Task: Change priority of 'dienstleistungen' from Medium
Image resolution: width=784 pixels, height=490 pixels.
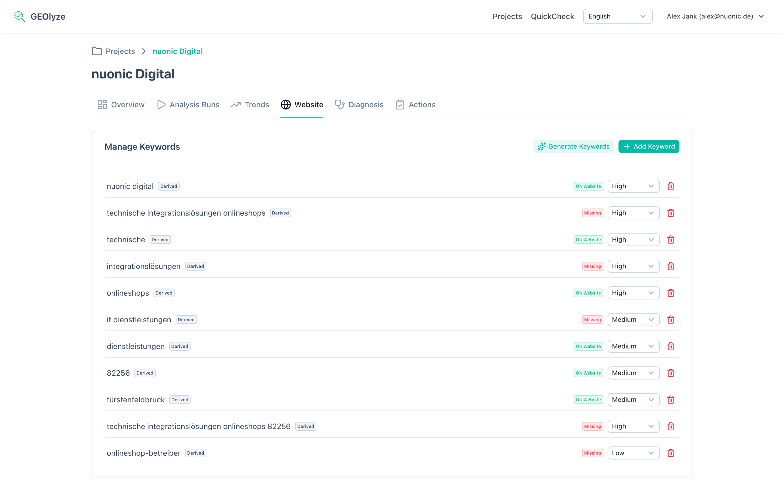Action: [633, 346]
